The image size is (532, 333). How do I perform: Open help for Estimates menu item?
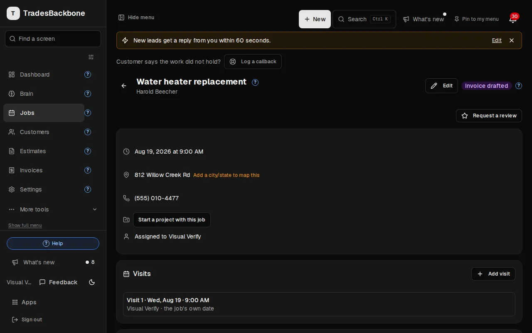click(x=88, y=151)
